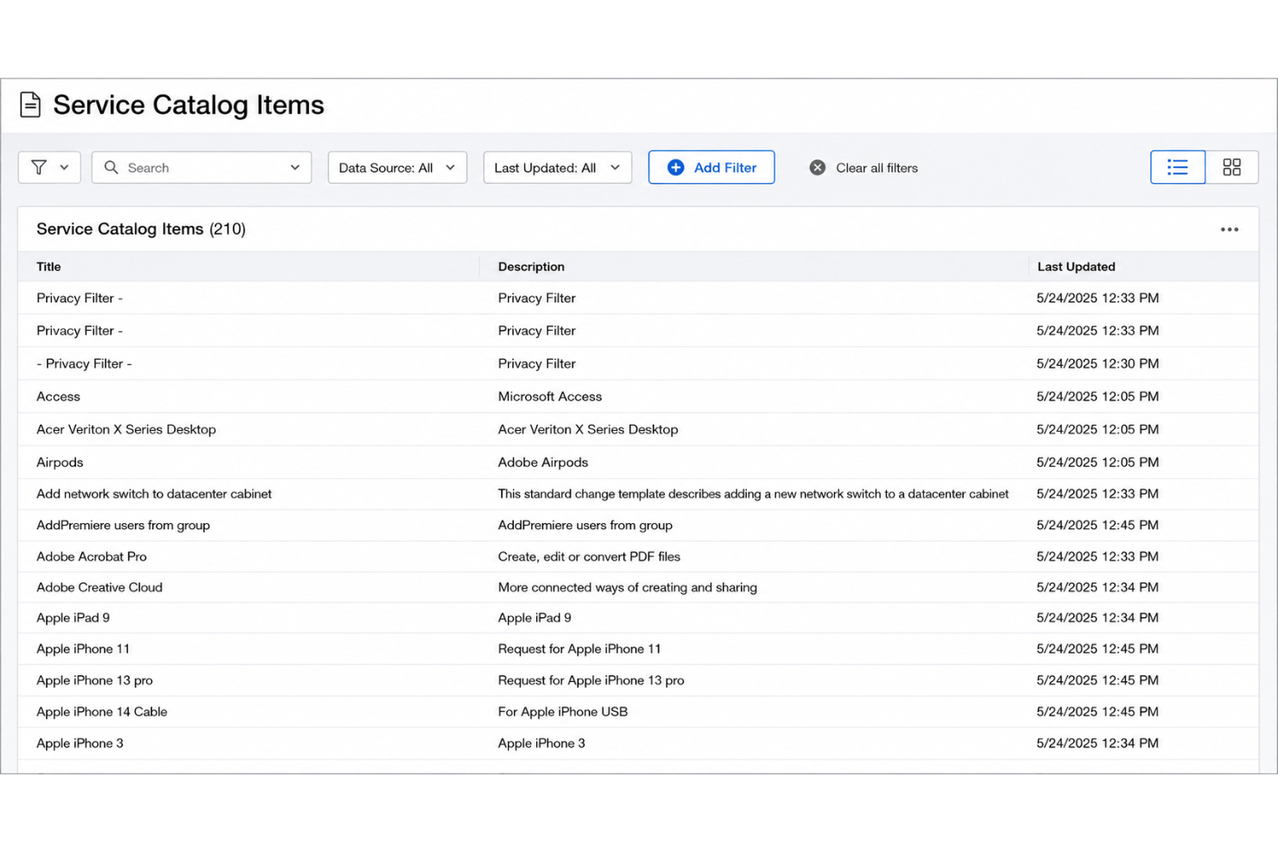Image resolution: width=1278 pixels, height=852 pixels.
Task: Click the Service Catalog Items (210) heading
Action: coord(141,229)
